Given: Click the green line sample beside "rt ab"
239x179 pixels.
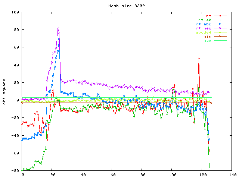Looking at the screenshot, I should [x=220, y=20].
